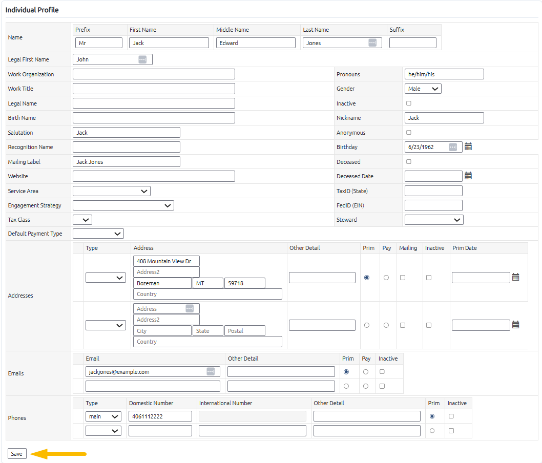Select Prim radio for the empty address row
The width and height of the screenshot is (542, 463).
point(367,325)
